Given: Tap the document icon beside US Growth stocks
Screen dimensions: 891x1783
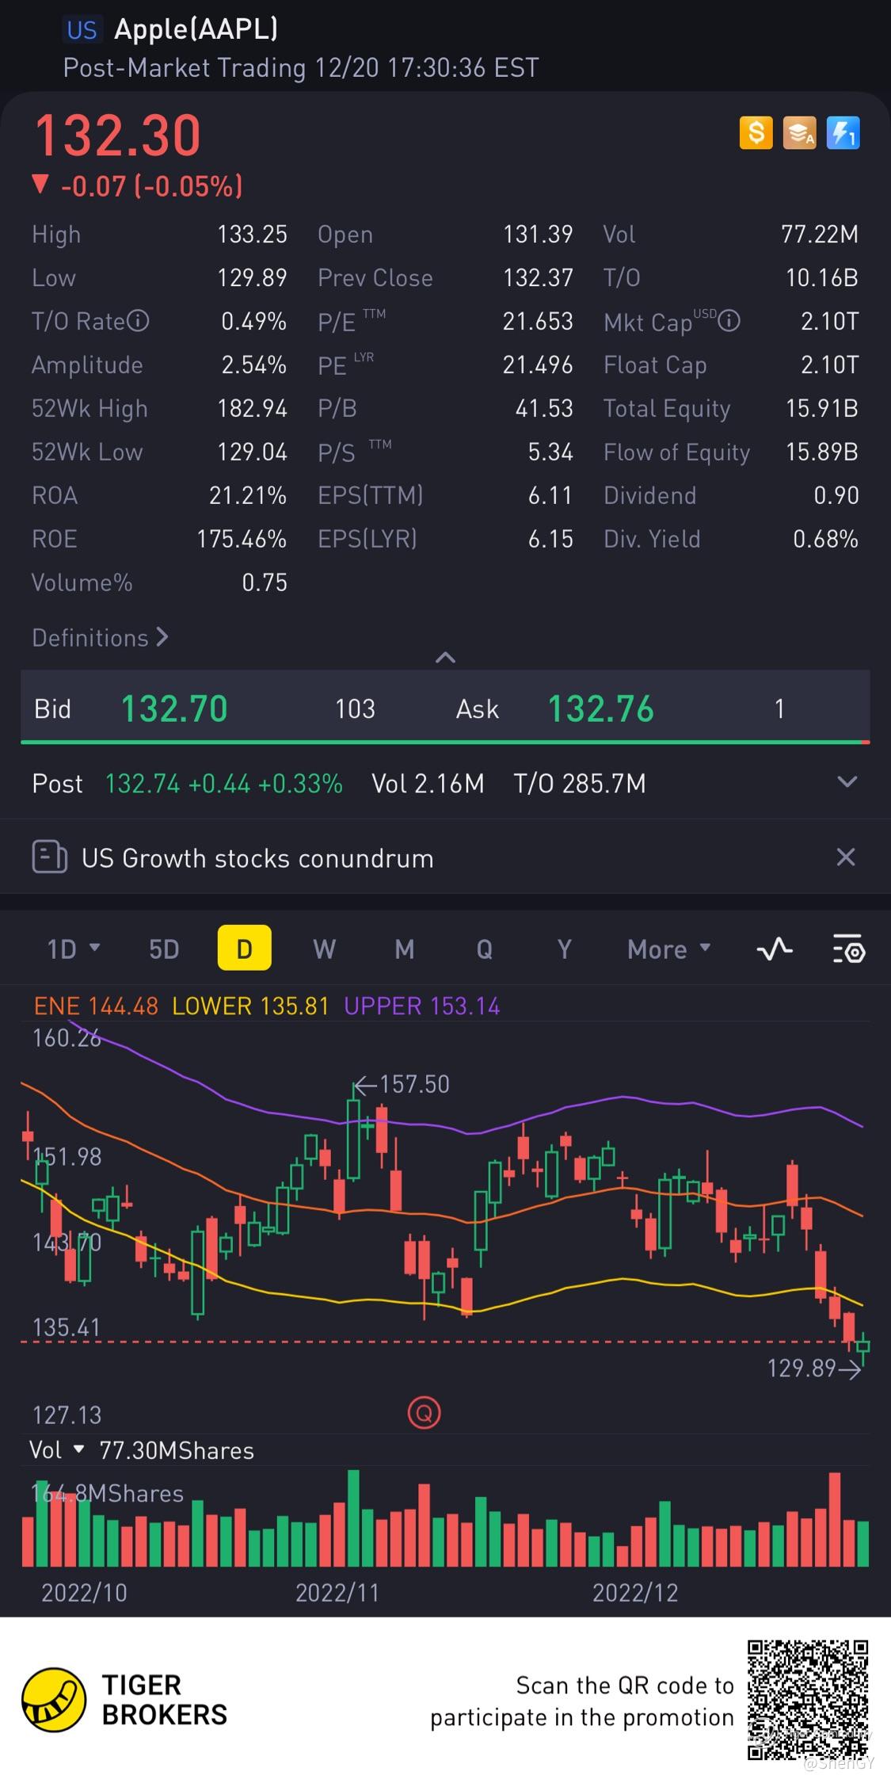Looking at the screenshot, I should click(x=49, y=857).
